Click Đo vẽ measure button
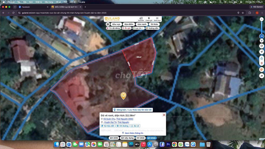 pos(135,126)
